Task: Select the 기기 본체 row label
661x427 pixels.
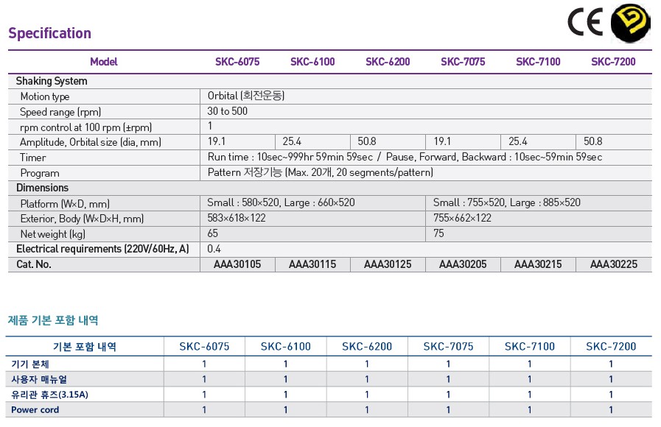Action: (30, 364)
